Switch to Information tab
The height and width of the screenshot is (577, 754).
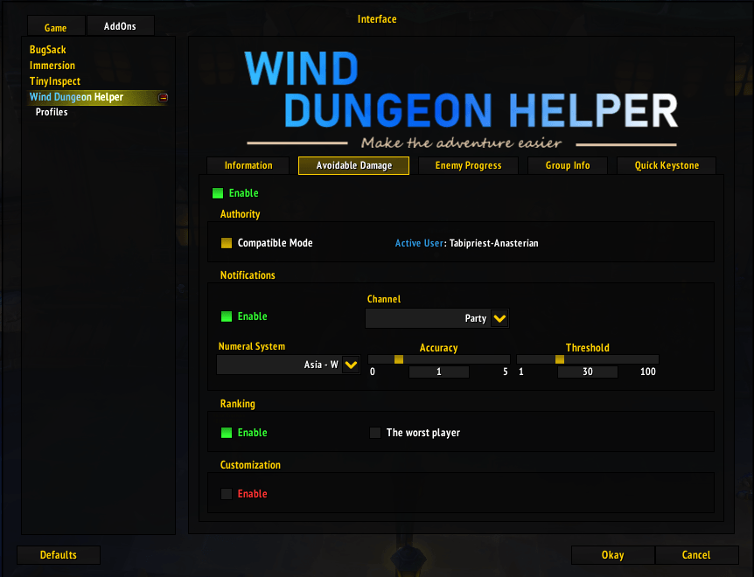pyautogui.click(x=248, y=166)
